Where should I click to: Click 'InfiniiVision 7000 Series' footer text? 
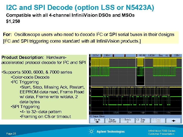162,131
